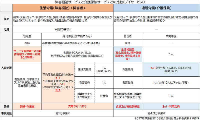Viewport: 200px width, 120px height.
Task: Click the 2017年厚労省 source footnote text
Action: tap(166, 118)
